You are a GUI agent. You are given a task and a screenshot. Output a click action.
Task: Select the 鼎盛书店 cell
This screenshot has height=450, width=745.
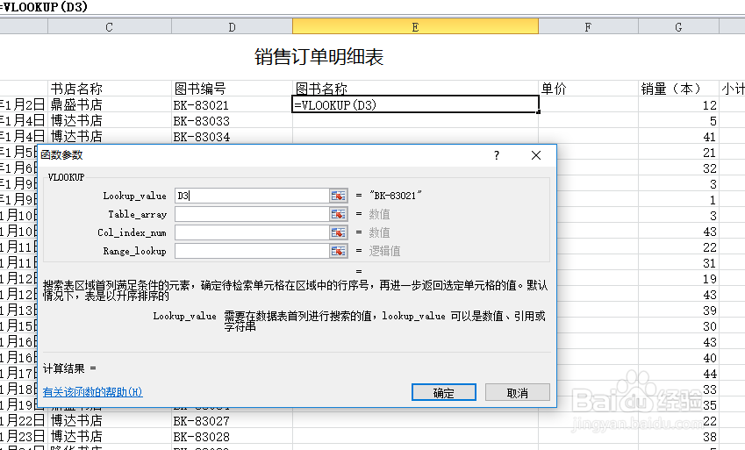(110, 105)
